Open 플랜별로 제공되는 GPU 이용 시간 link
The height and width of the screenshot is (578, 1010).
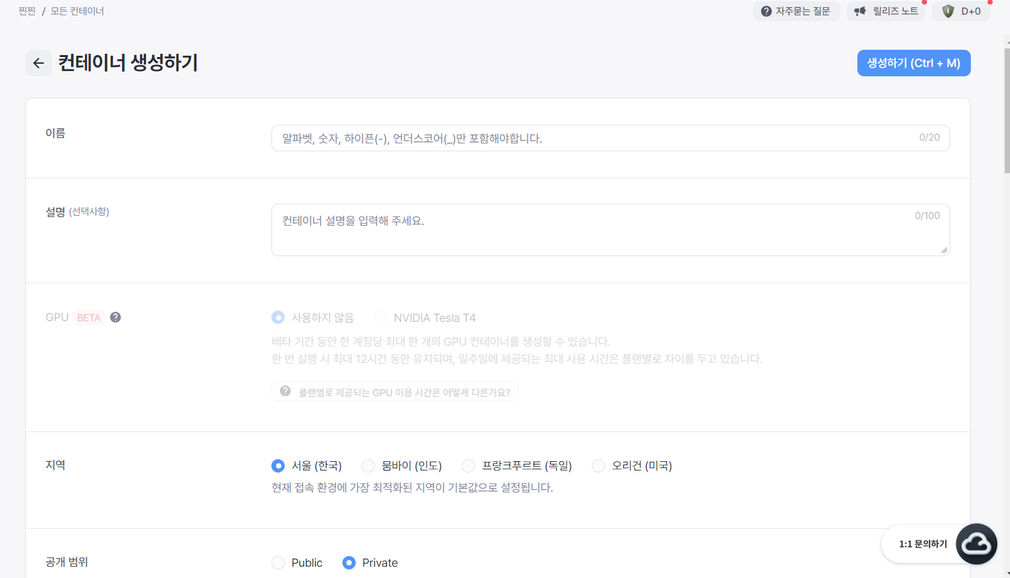point(395,392)
